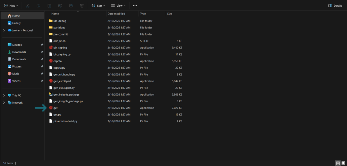The width and height of the screenshot is (347, 166).
Task: Click the Paste clipboard icon
Action: pyautogui.click(x=49, y=6)
